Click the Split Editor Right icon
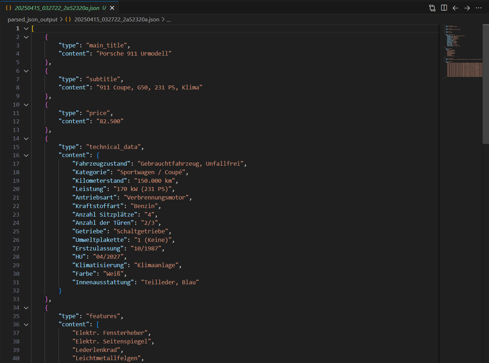 coord(444,7)
